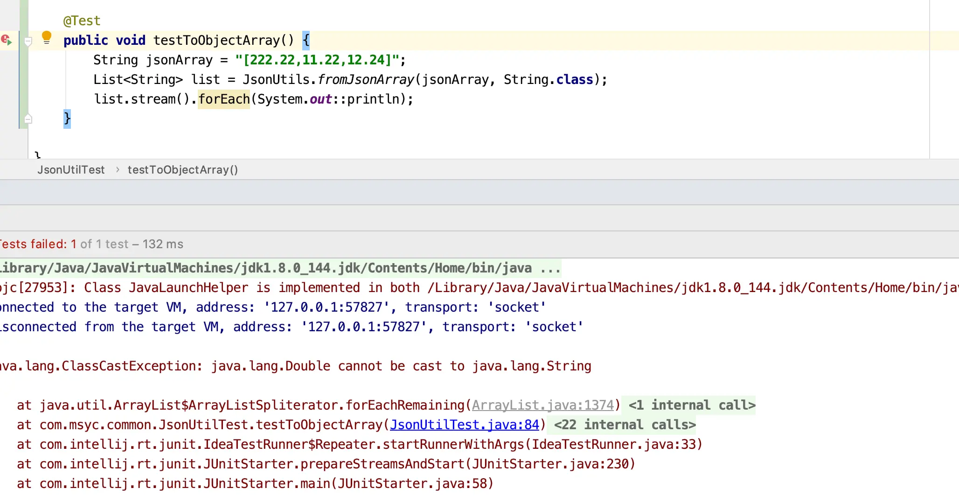The height and width of the screenshot is (502, 959).
Task: Click the ClassCastException error message line
Action: point(295,366)
